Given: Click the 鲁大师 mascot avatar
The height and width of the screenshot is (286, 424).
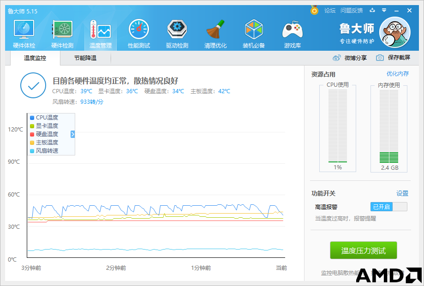Looking at the screenshot, I should (395, 32).
